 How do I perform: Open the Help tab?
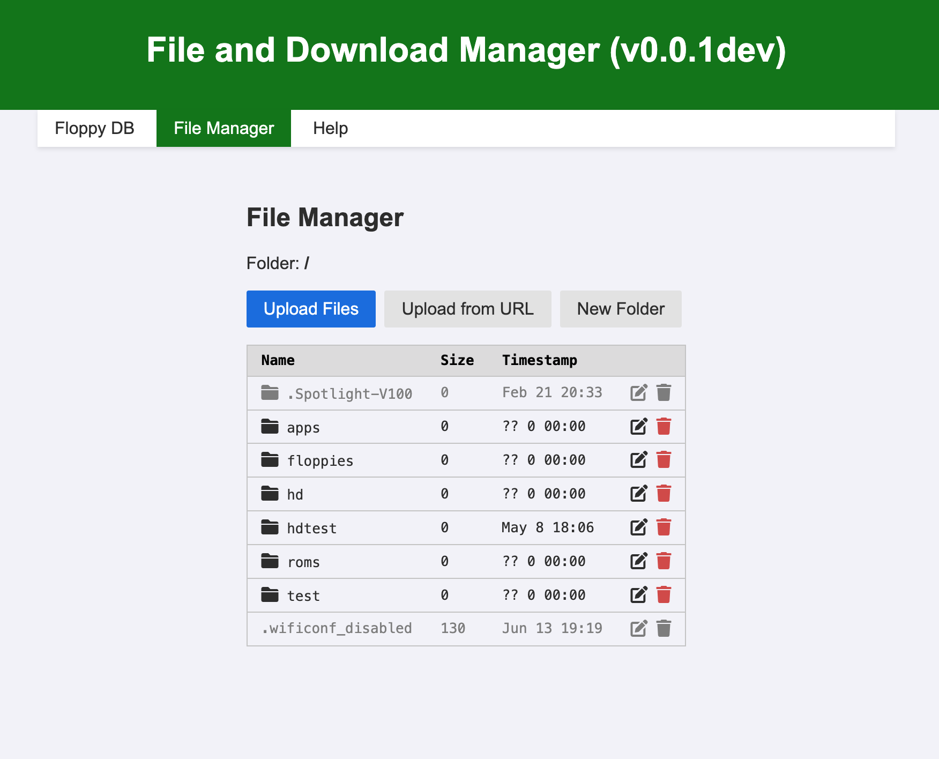point(330,128)
